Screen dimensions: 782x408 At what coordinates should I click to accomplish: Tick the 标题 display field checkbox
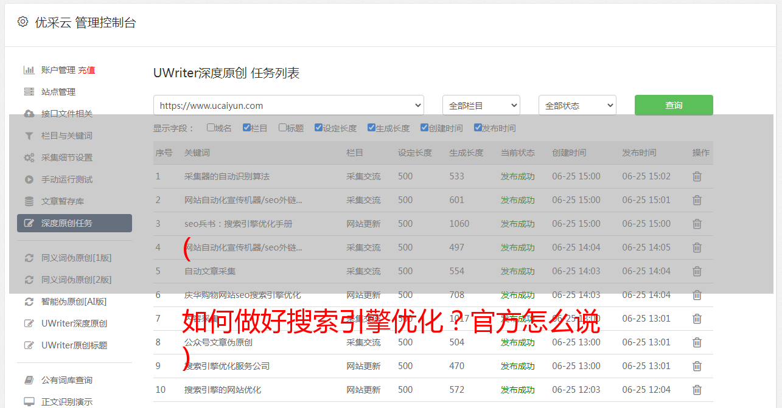click(282, 128)
